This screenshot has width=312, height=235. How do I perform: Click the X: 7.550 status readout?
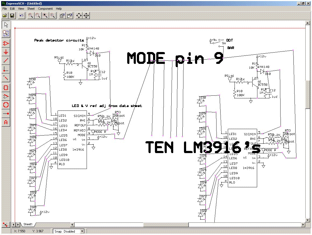coord(19,231)
